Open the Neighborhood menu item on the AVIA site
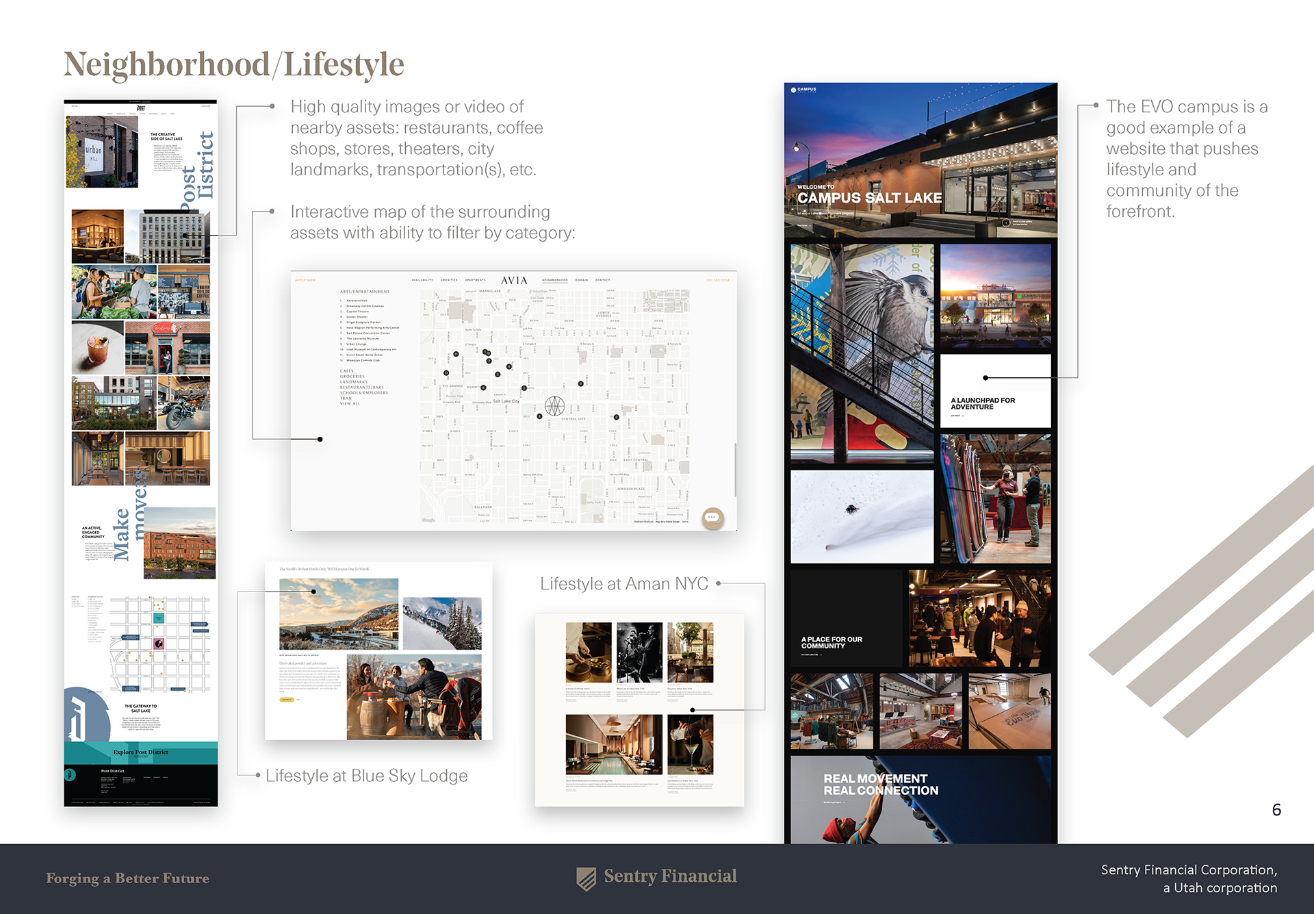The width and height of the screenshot is (1314, 914). coord(555,280)
